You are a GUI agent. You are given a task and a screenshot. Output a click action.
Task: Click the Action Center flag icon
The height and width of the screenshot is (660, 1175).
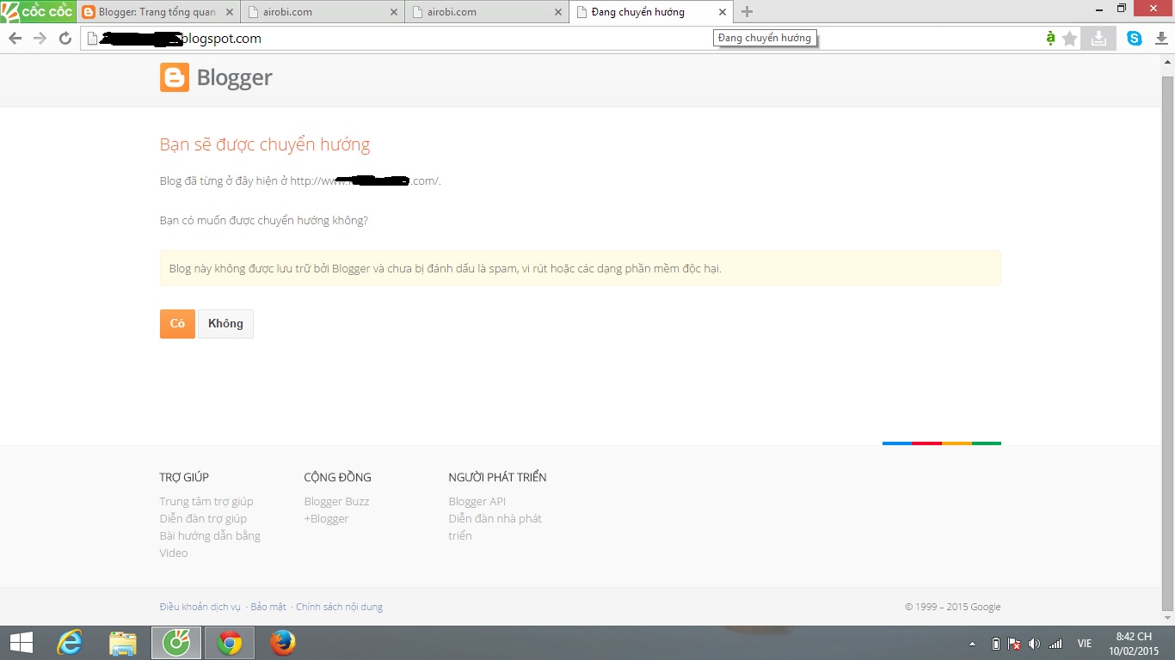click(x=1015, y=644)
